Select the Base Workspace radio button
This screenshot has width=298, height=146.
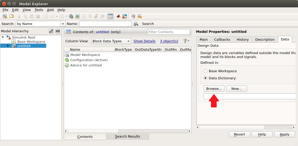click(205, 71)
